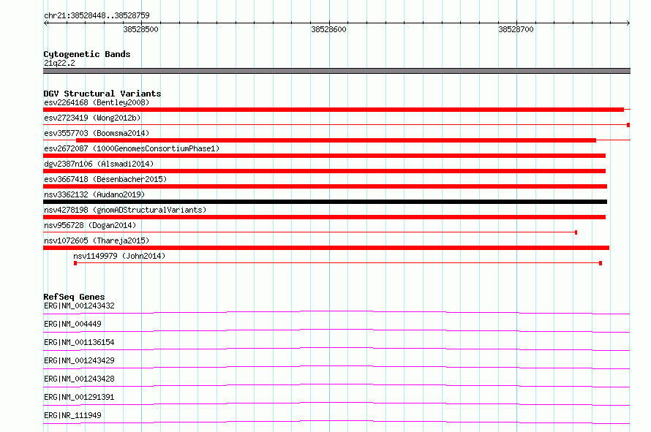
Task: Click the left arrow of the ruler
Action: [x=45, y=23]
